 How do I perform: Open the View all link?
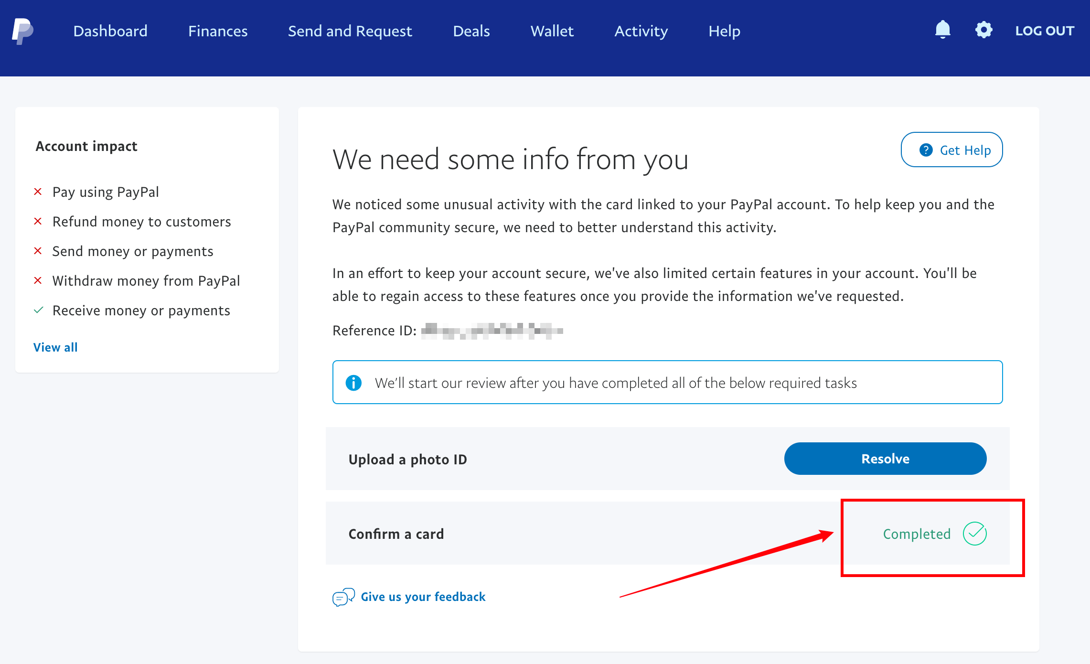(x=55, y=347)
